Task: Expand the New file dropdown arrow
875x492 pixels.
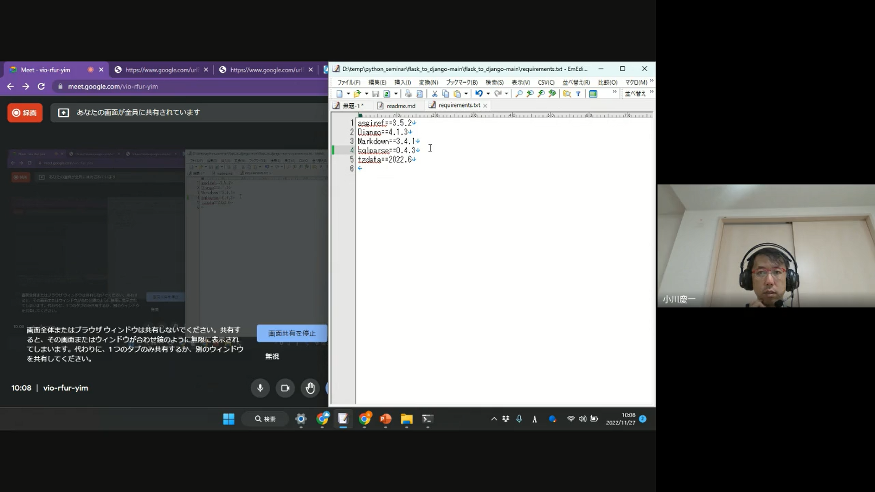Action: point(348,94)
